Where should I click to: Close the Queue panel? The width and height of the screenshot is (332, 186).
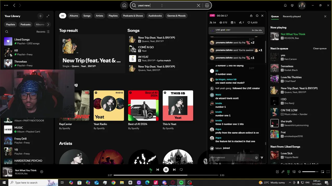(x=325, y=16)
